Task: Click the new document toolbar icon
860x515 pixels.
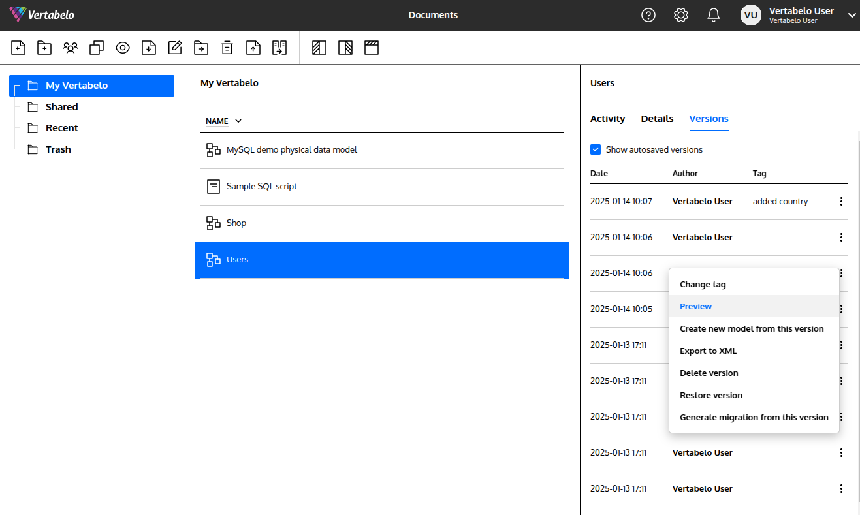Action: (18, 48)
